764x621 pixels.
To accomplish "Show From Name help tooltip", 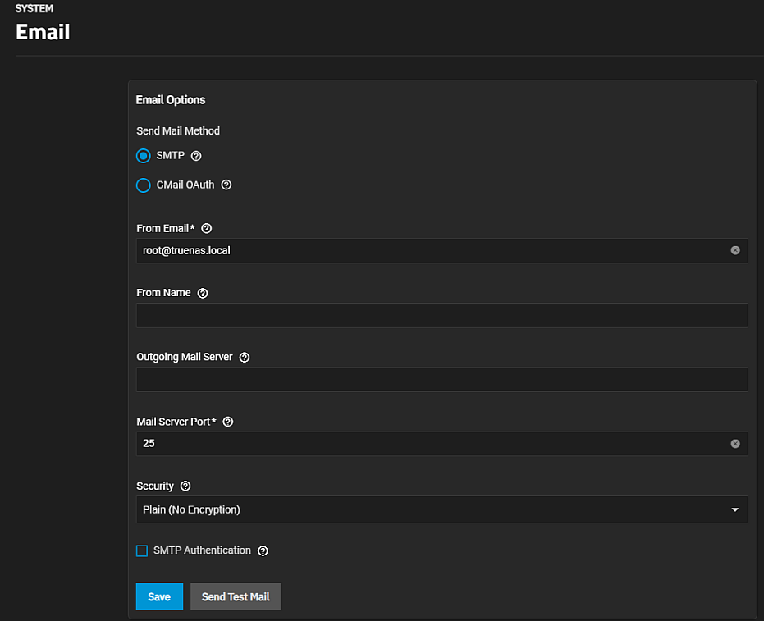I will 203,294.
